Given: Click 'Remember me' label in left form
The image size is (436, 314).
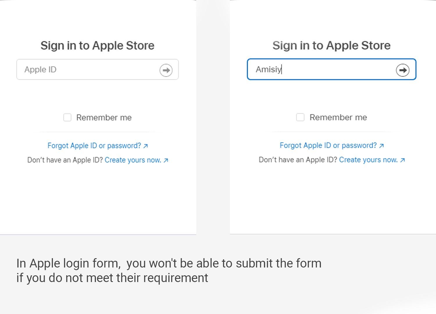Looking at the screenshot, I should (x=104, y=117).
